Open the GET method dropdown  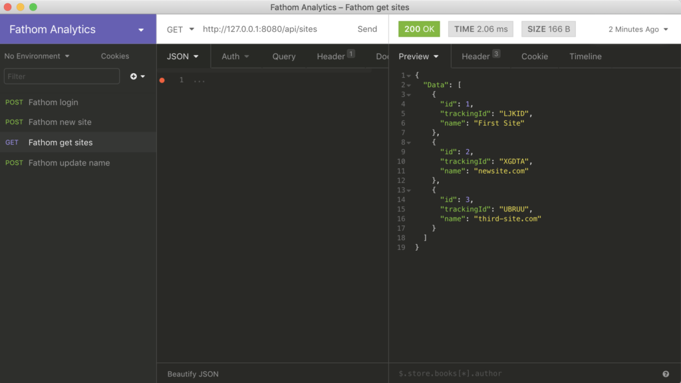click(181, 29)
